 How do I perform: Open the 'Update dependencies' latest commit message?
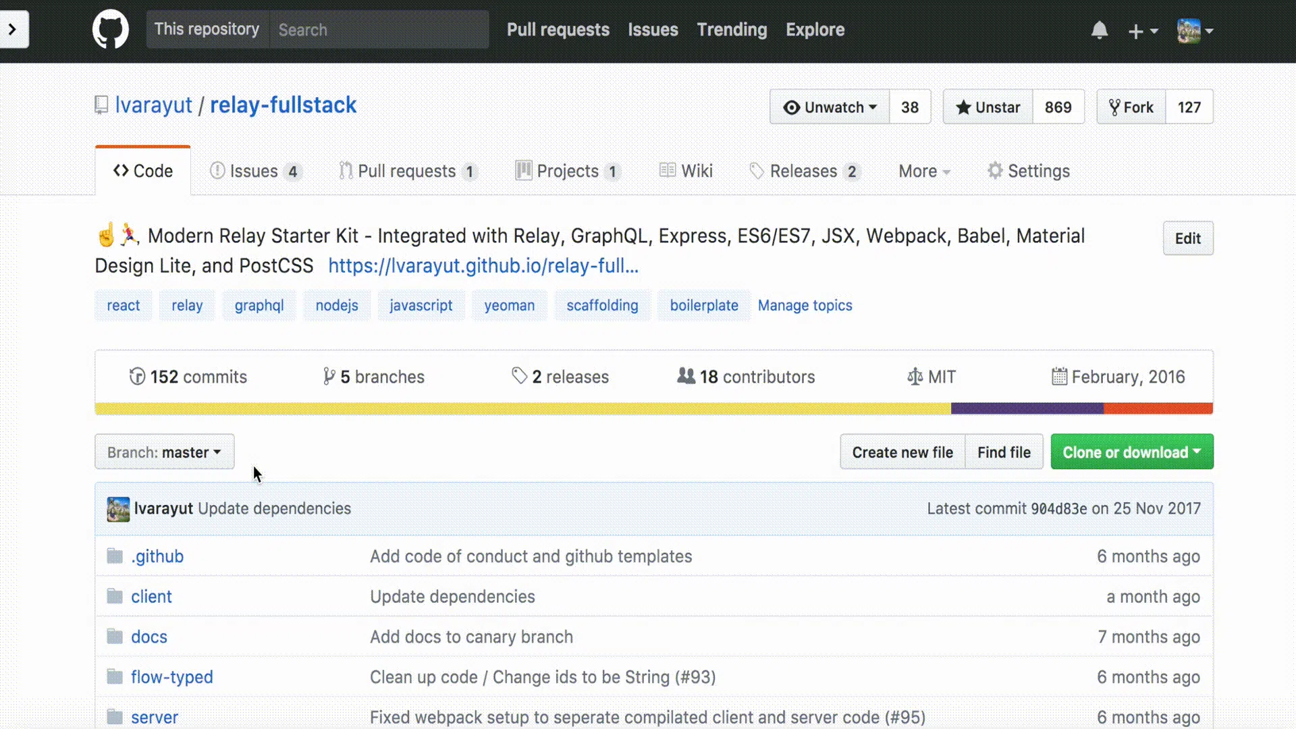pyautogui.click(x=275, y=508)
